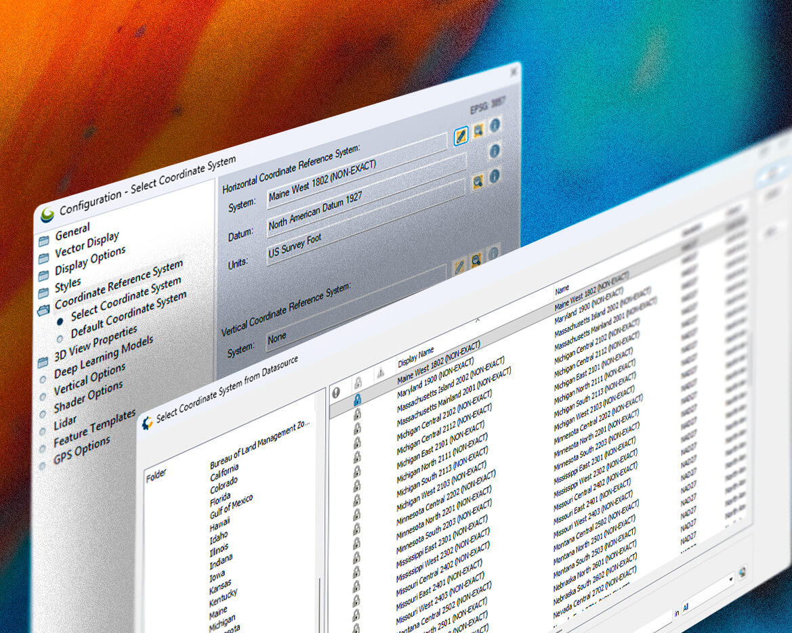Screen dimensions: 792x633
Task: Click the folder icon beside Vector Display
Action: pos(44,259)
